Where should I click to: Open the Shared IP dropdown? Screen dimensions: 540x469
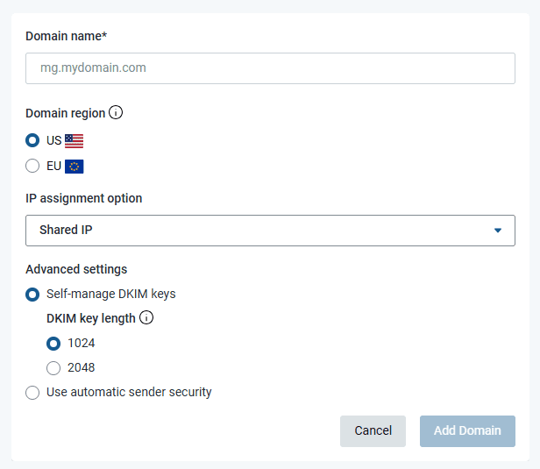click(263, 231)
